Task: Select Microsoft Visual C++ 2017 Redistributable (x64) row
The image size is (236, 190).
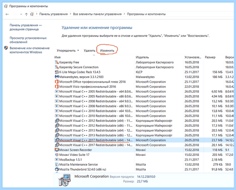Action: tap(144, 140)
